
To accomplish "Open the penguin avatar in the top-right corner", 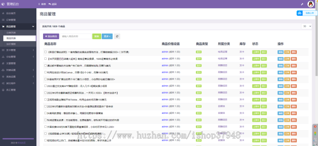I will (311, 4).
